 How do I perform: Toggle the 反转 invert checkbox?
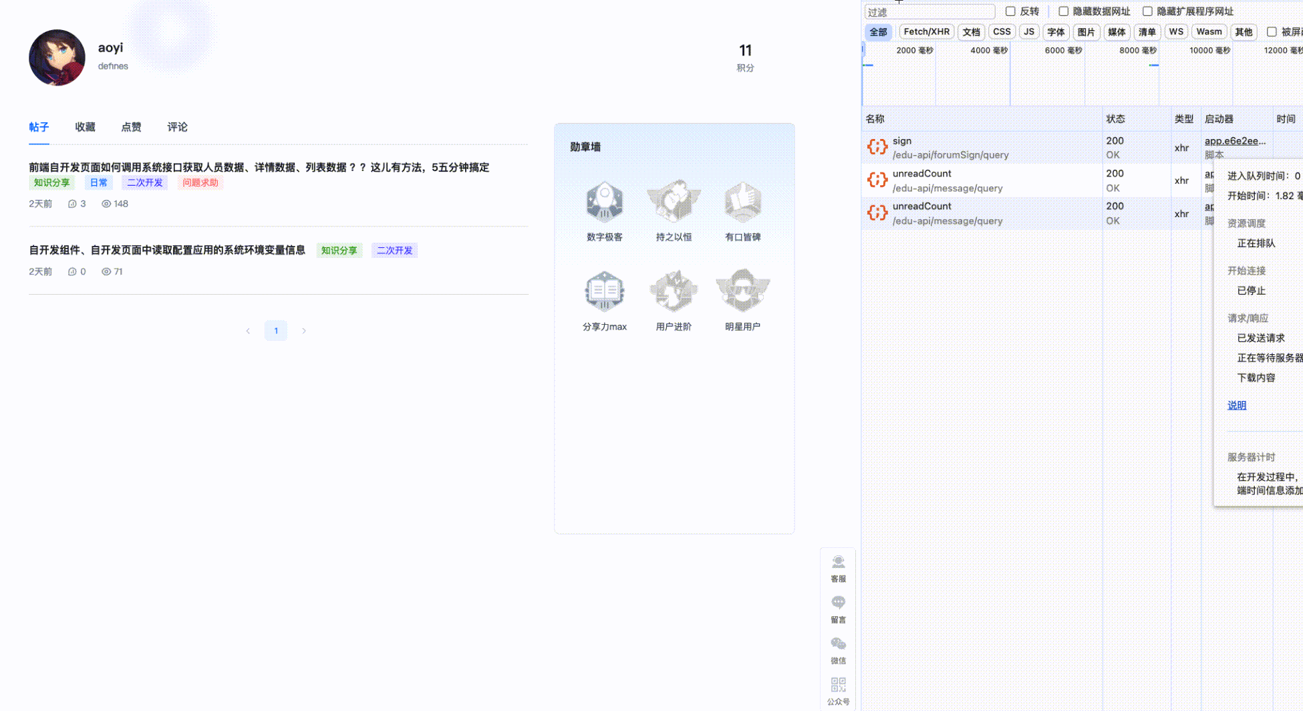pyautogui.click(x=1010, y=11)
